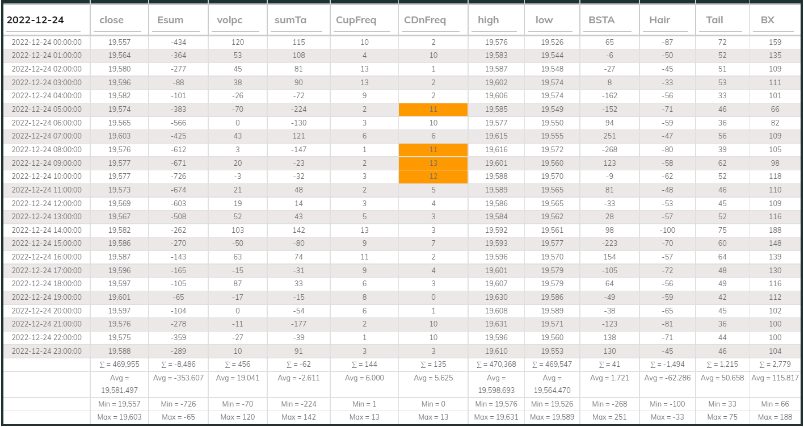The height and width of the screenshot is (427, 804).
Task: Click the 'Avg = 115.817' BX summary cell
Action: (x=774, y=378)
